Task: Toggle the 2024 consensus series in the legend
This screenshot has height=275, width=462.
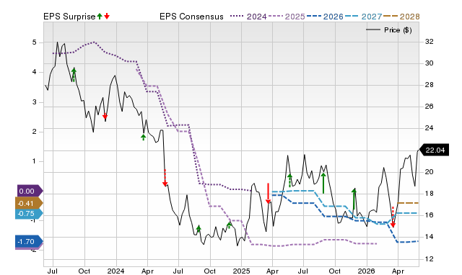Action: click(248, 17)
